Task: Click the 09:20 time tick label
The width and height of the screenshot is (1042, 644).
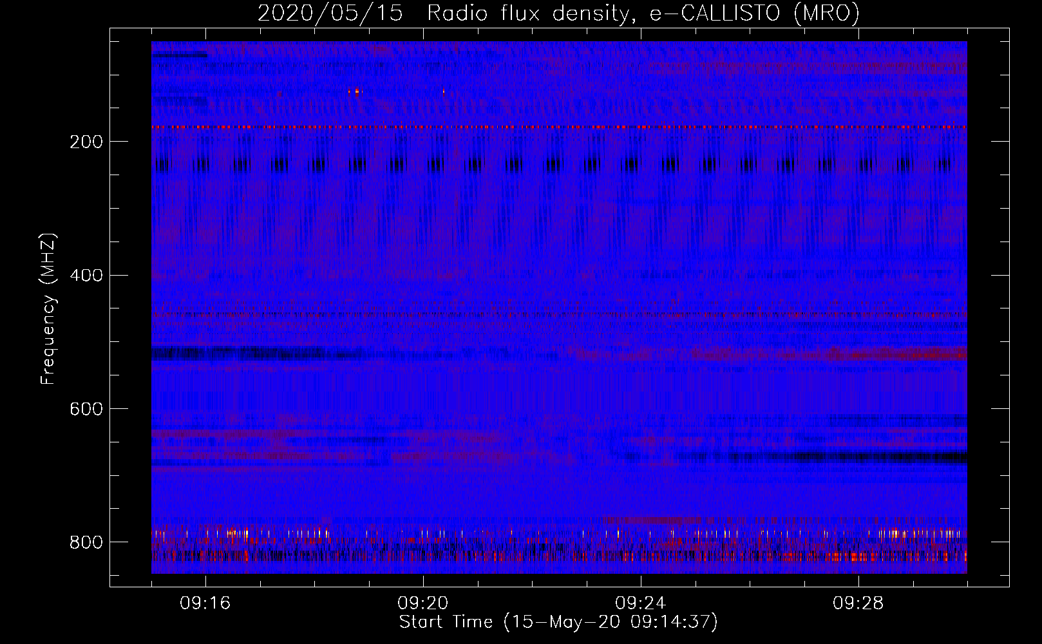Action: coord(423,603)
